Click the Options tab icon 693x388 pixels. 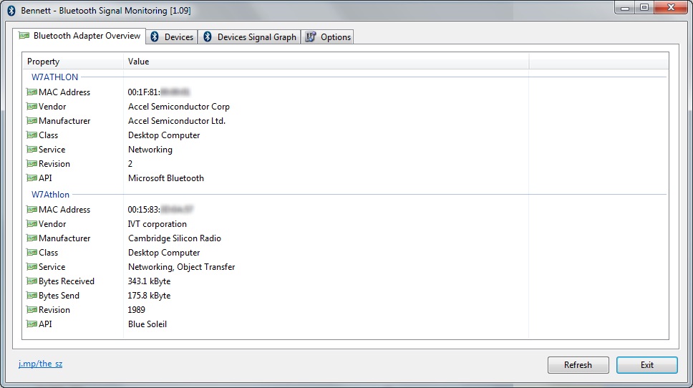click(x=311, y=37)
